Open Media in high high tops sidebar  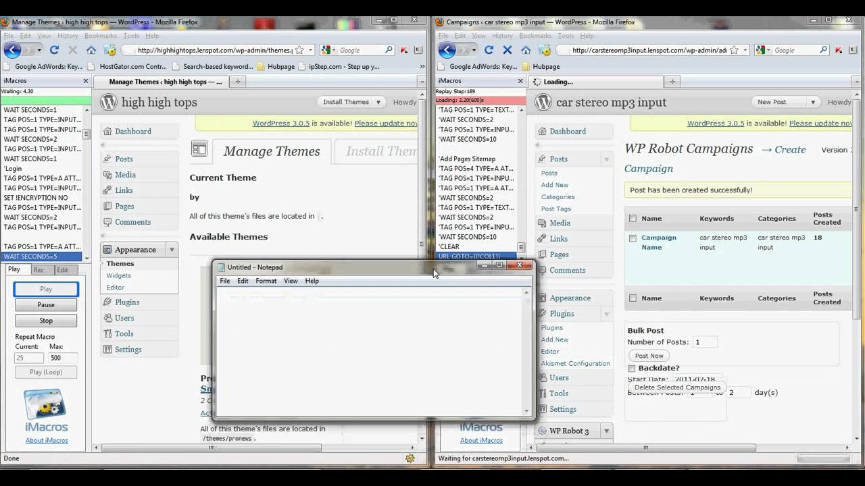pos(125,174)
